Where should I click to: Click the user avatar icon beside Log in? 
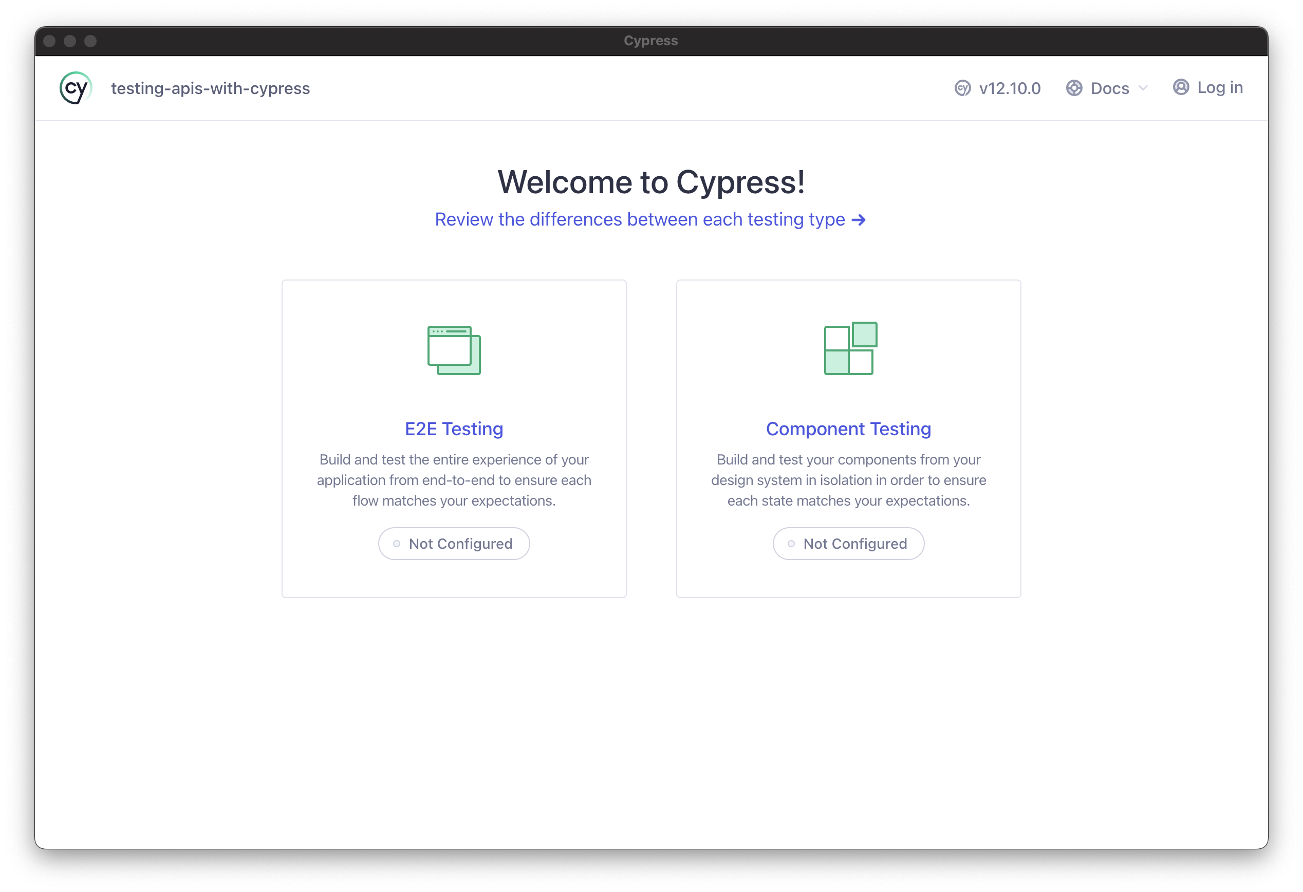point(1181,87)
